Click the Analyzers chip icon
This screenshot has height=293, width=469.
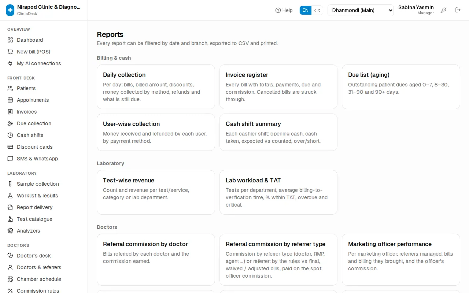pos(10,231)
